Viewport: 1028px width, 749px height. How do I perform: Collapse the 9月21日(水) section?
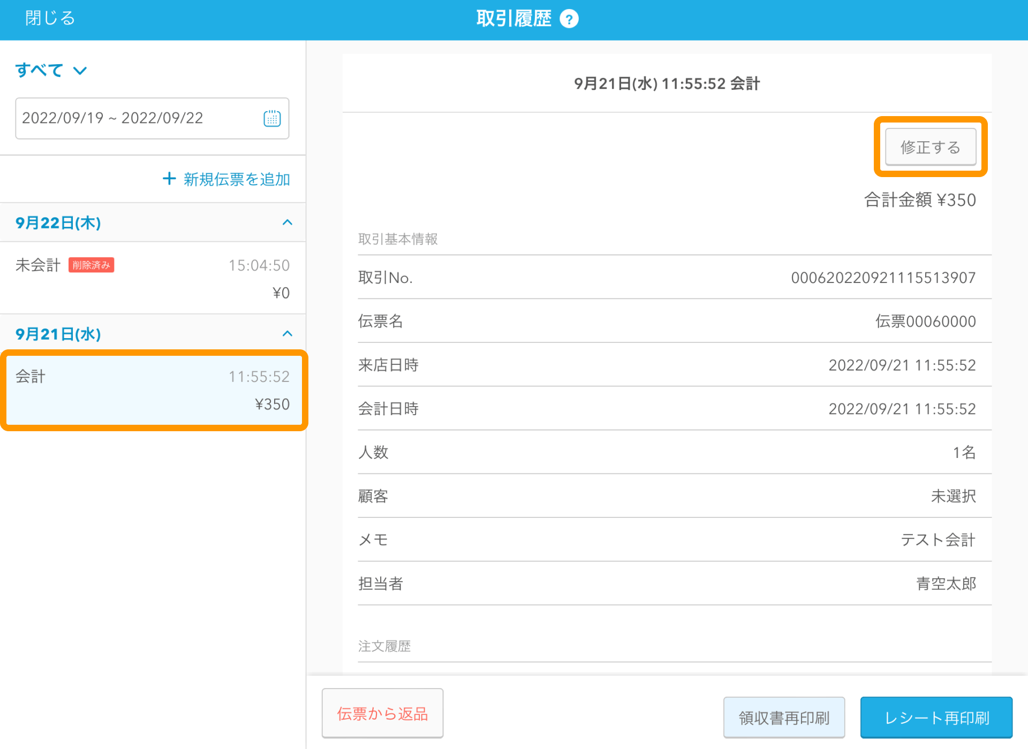tap(287, 334)
